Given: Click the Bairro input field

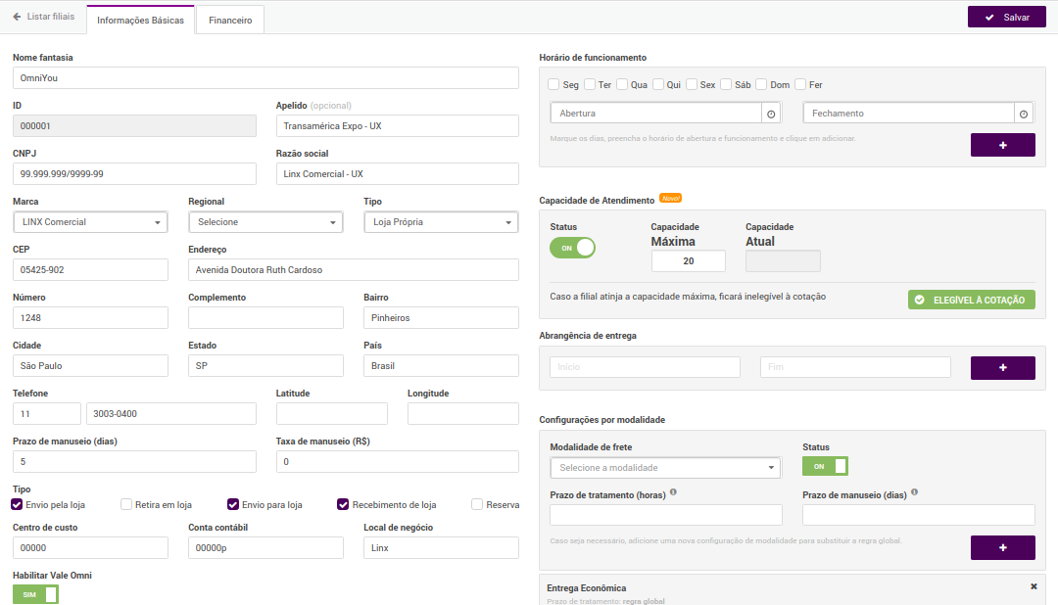Looking at the screenshot, I should 441,318.
